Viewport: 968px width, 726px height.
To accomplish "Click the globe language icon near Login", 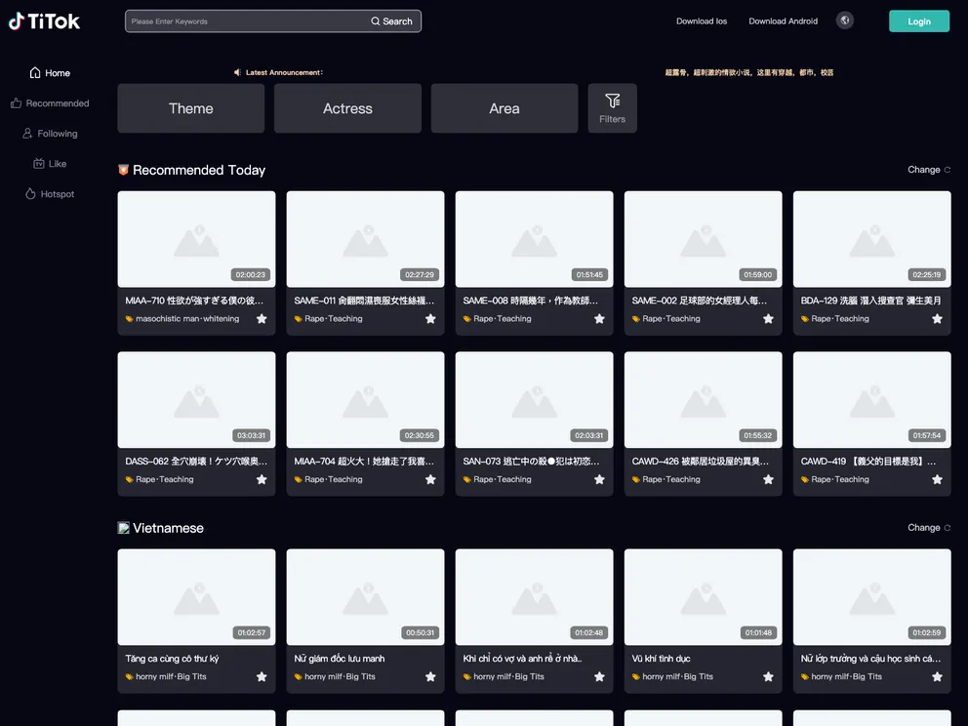I will click(x=844, y=20).
